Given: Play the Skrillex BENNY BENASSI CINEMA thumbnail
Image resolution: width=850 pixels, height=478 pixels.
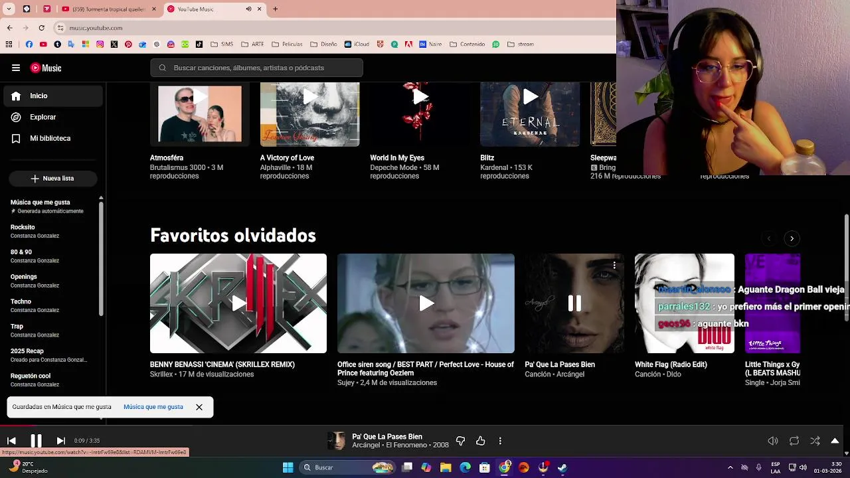Looking at the screenshot, I should 238,303.
